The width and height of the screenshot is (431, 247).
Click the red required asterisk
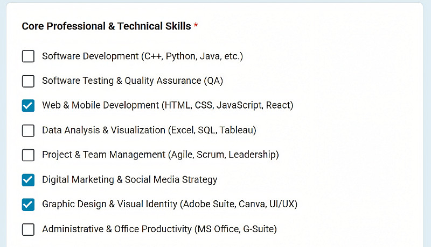coord(196,26)
